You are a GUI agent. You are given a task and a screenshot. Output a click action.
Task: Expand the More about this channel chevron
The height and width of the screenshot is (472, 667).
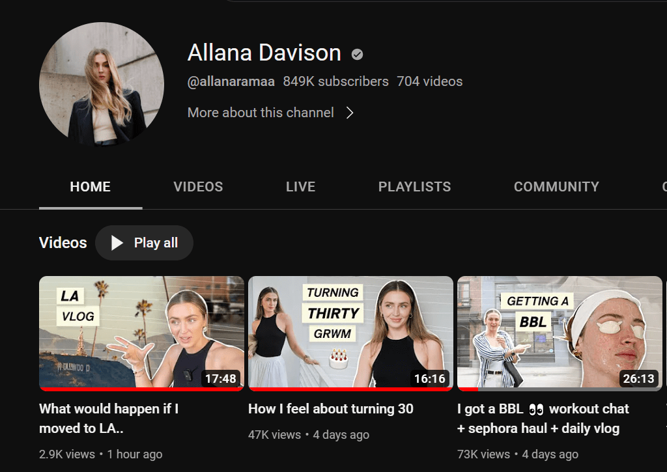350,113
